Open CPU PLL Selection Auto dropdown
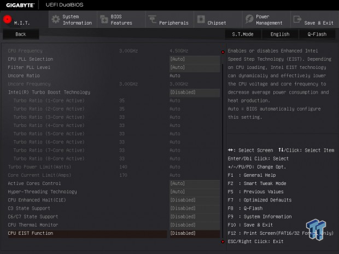This screenshot has width=339, height=254. (x=195, y=59)
